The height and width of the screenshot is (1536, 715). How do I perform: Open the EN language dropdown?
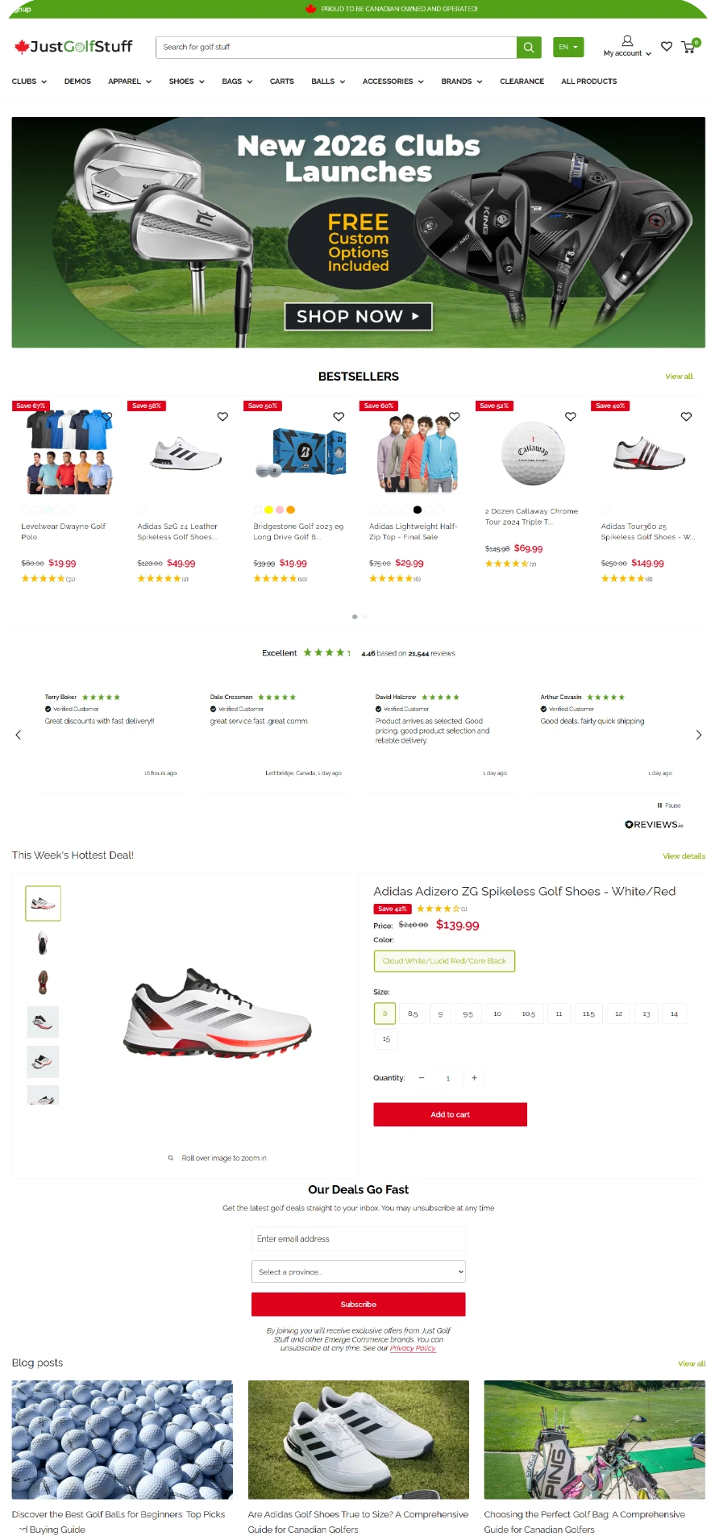568,47
